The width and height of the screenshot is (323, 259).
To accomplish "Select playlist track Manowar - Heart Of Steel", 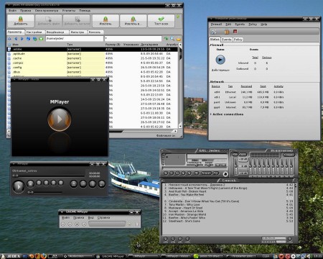I will click(x=228, y=208).
